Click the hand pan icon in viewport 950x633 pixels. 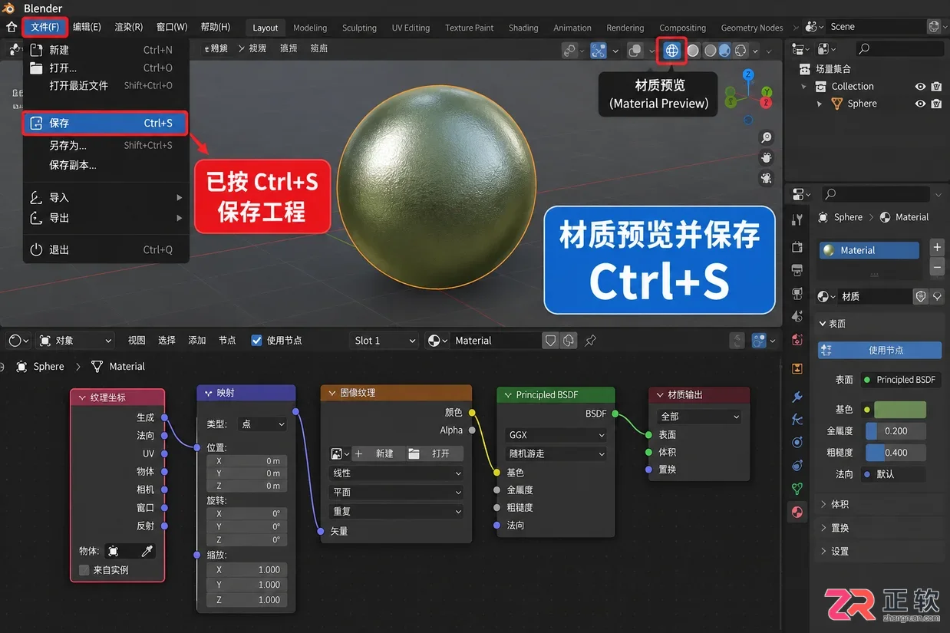point(766,157)
